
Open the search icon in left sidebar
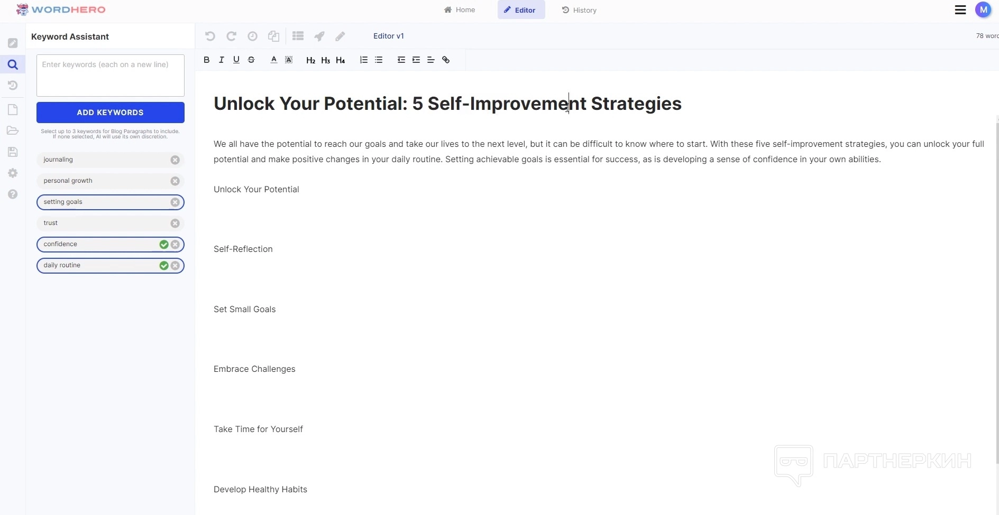pos(13,64)
